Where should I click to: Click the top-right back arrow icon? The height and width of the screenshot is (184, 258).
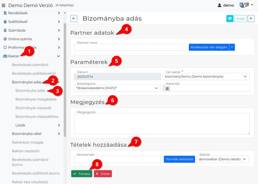pos(251,19)
